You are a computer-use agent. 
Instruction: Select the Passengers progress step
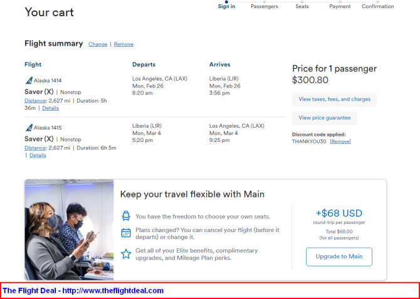coord(265,6)
